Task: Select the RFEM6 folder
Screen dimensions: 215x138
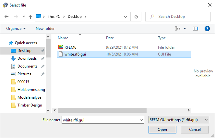Action: click(70, 47)
